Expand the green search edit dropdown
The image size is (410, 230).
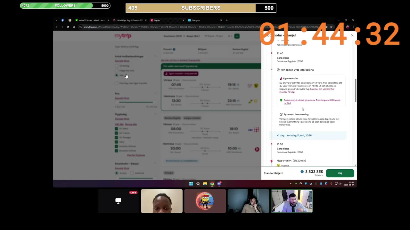point(237,36)
